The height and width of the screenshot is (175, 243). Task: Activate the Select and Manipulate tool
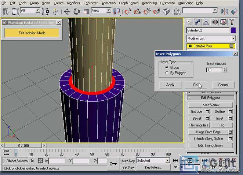pyautogui.click(x=55, y=12)
